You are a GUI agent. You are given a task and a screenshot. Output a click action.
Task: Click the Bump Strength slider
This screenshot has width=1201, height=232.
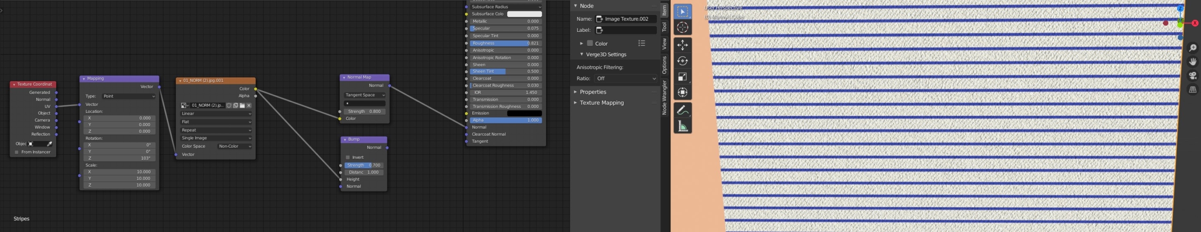click(364, 165)
